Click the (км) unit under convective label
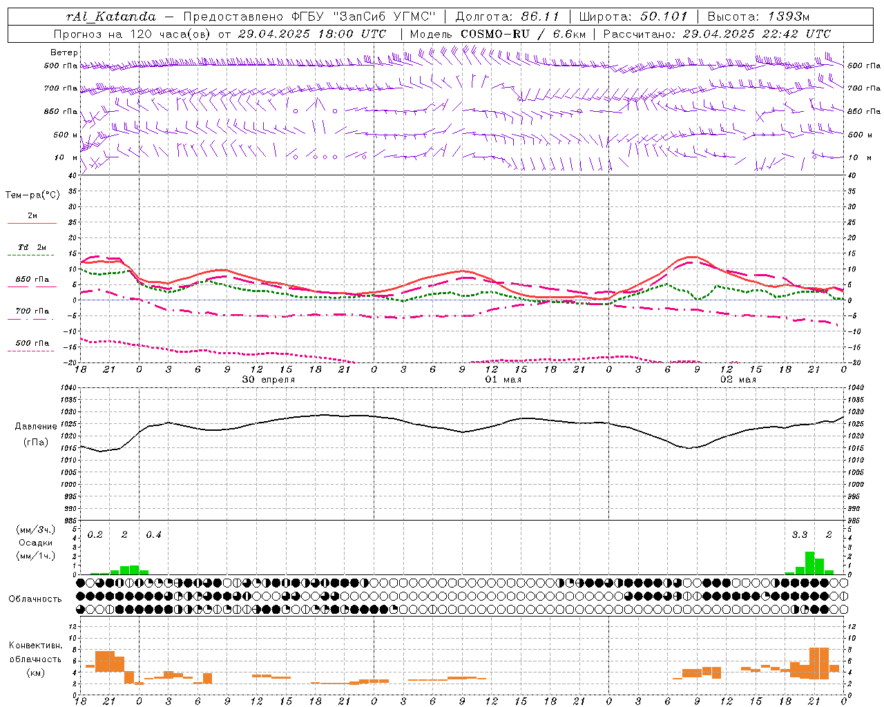The image size is (884, 707). coord(35,672)
